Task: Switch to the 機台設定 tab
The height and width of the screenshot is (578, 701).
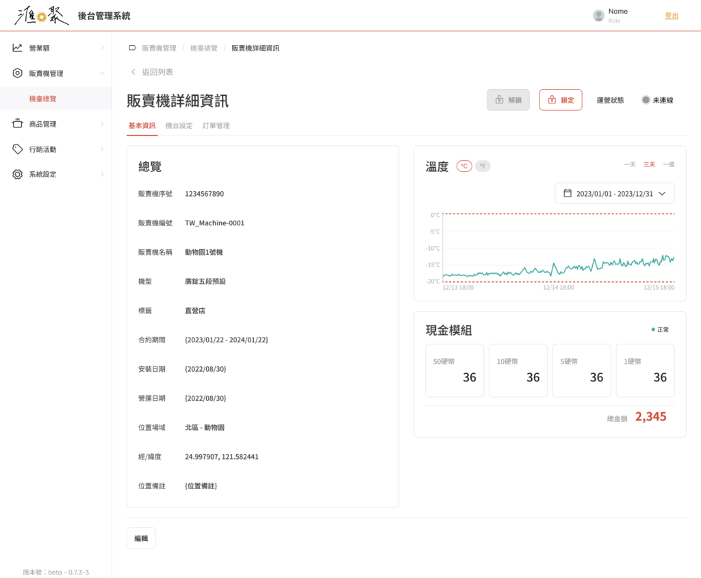Action: coord(179,126)
